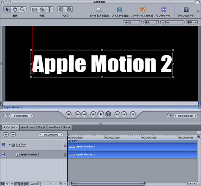Select the rectangle mask tool

click(x=62, y=9)
